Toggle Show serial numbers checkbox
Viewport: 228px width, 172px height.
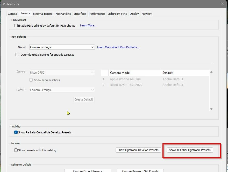(31, 80)
